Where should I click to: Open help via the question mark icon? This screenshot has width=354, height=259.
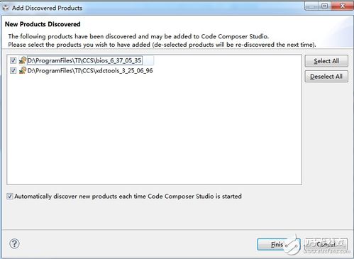click(14, 243)
